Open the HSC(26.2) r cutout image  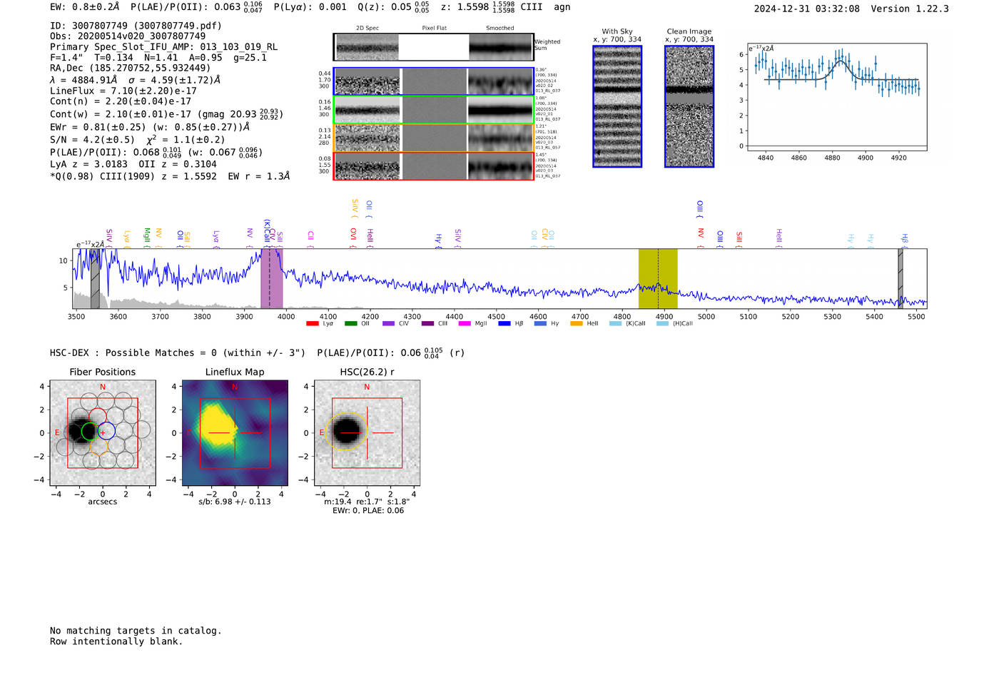367,433
